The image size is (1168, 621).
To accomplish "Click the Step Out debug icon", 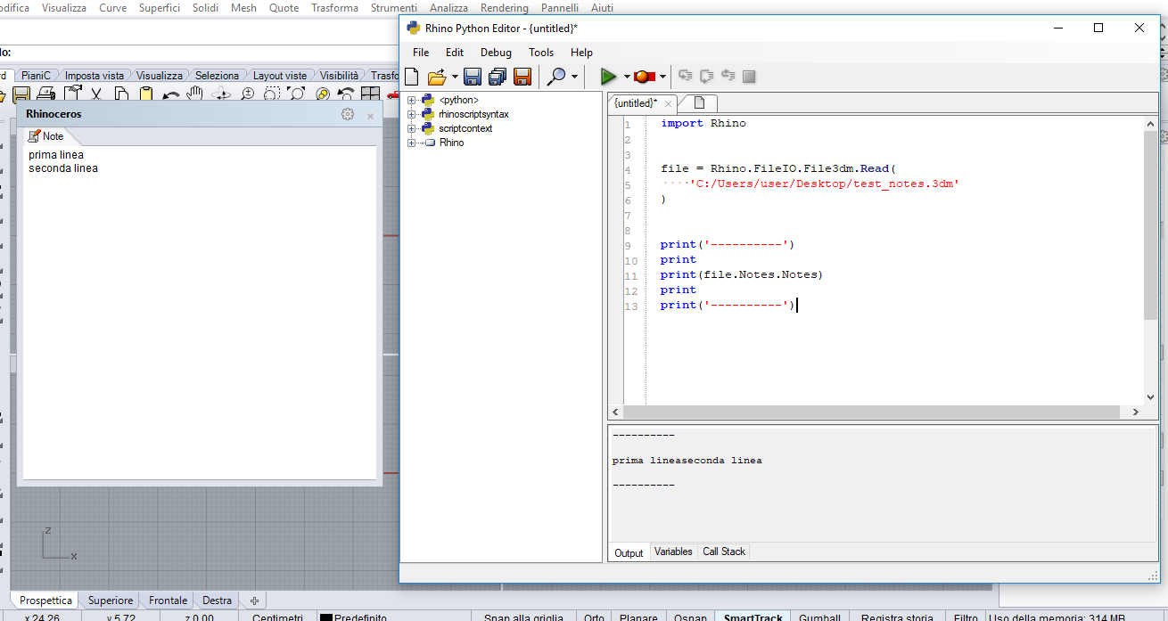I will click(x=728, y=77).
